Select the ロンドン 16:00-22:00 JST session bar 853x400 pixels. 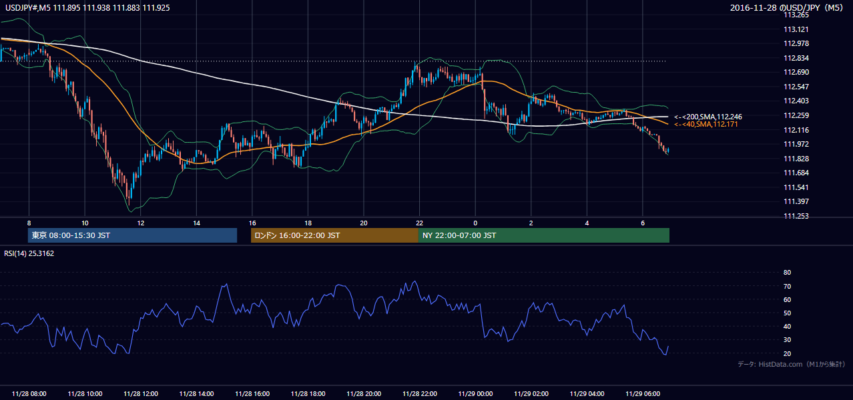[334, 235]
